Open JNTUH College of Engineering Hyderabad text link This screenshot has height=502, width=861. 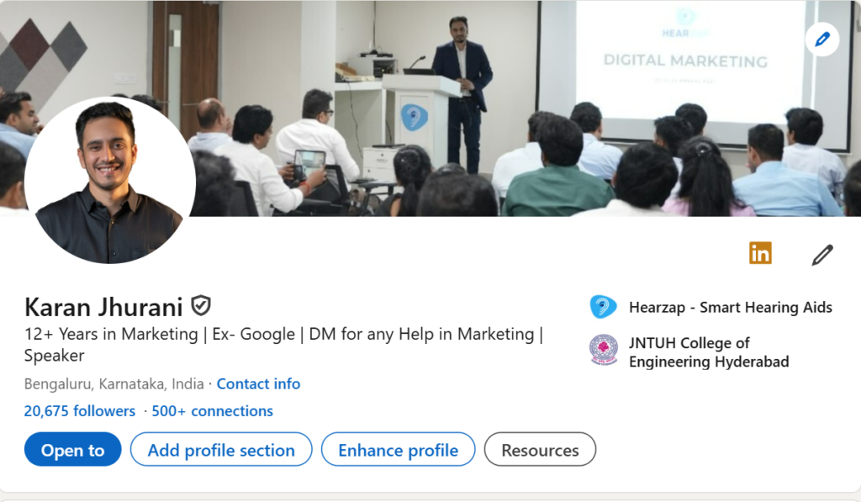point(709,352)
